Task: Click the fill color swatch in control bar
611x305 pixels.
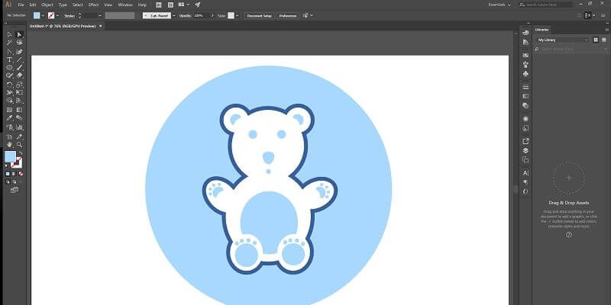Action: [37, 15]
